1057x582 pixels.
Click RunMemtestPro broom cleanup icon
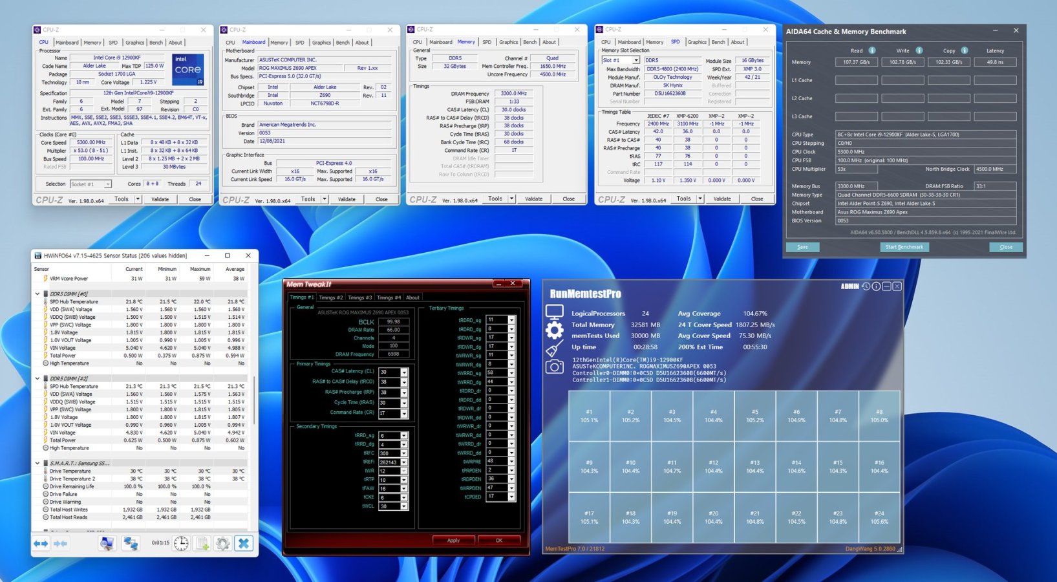(554, 349)
